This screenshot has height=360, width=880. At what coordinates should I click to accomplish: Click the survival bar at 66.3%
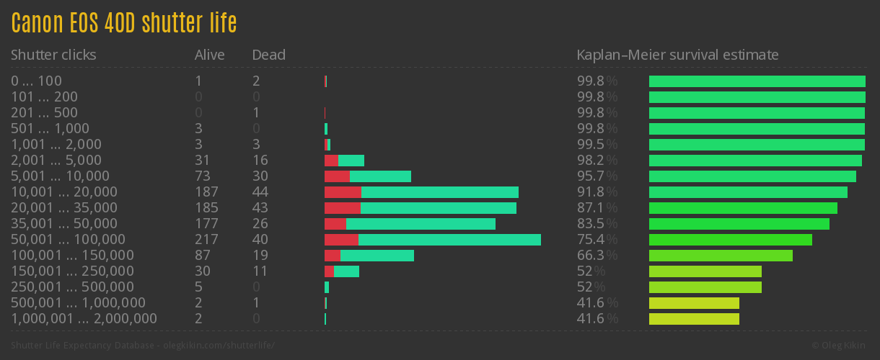point(721,256)
